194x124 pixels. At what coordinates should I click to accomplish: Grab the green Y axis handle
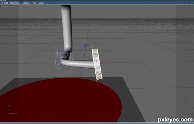pos(95,54)
